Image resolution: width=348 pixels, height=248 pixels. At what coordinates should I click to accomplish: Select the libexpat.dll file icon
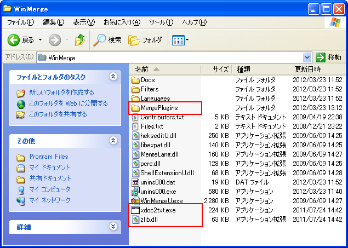coord(135,145)
